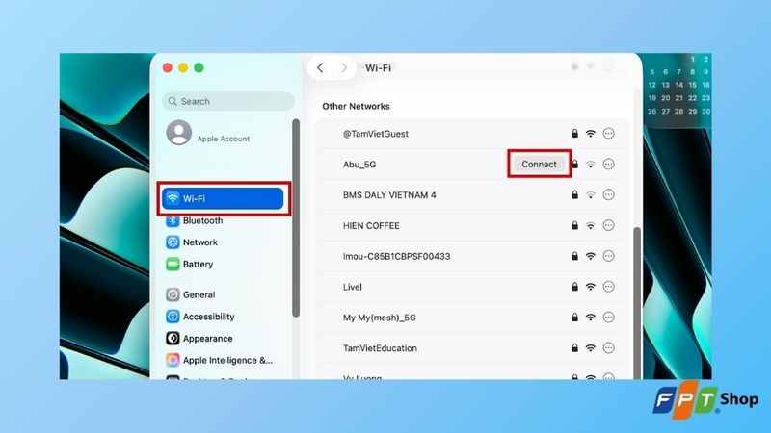Viewport: 771px width, 433px height.
Task: Click the General gear icon
Action: coord(173,294)
